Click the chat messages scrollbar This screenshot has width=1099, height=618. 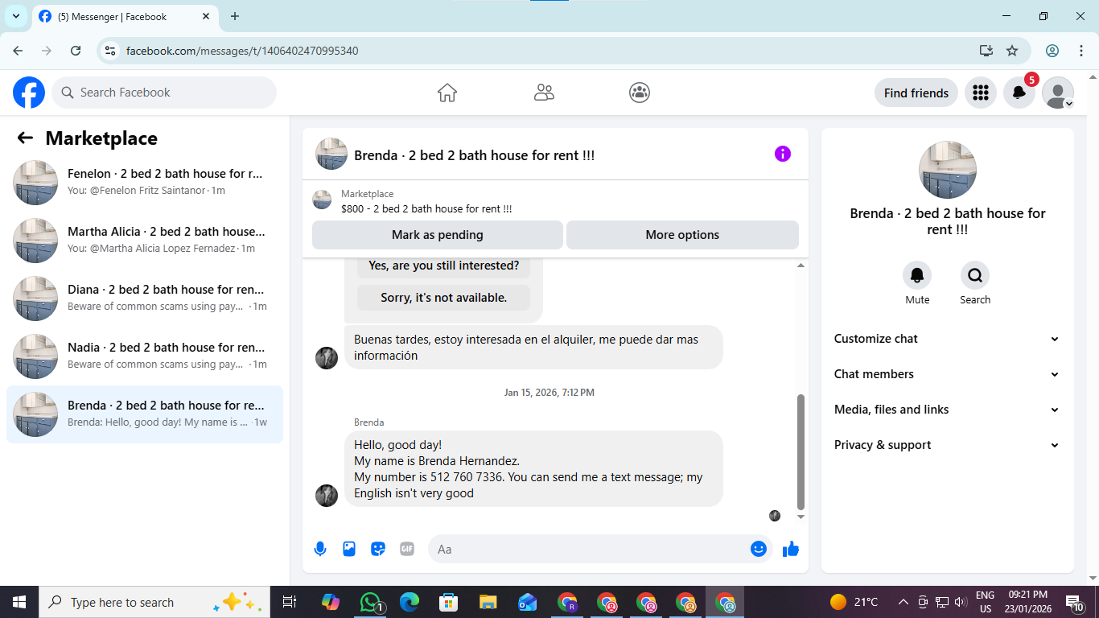point(801,452)
